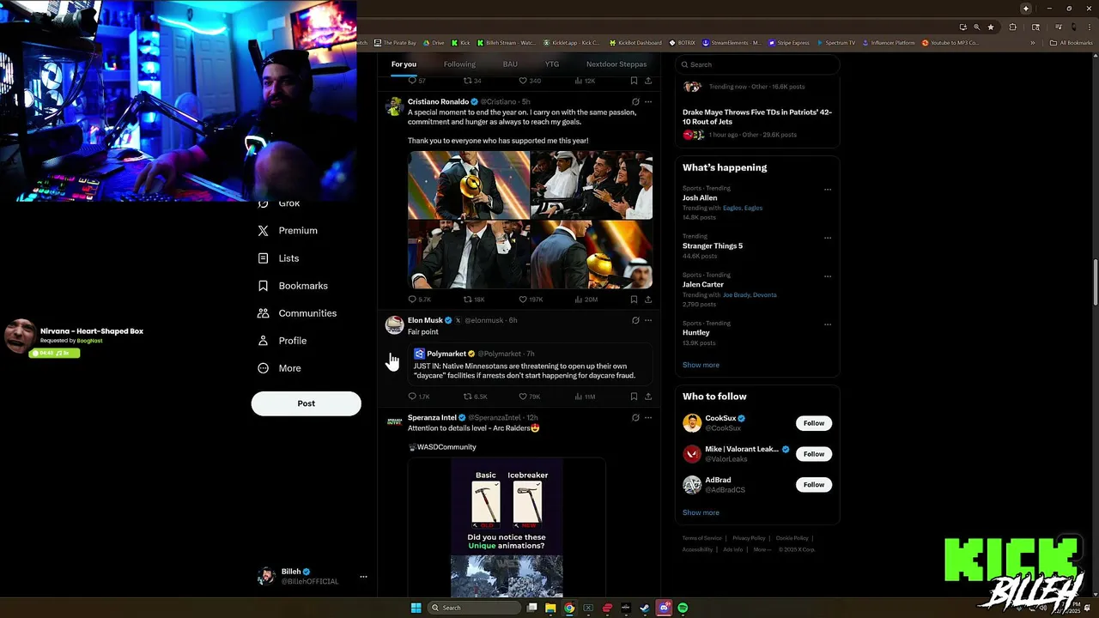The height and width of the screenshot is (618, 1099).
Task: Open Stranger Things 5 trend options
Action: pyautogui.click(x=828, y=238)
